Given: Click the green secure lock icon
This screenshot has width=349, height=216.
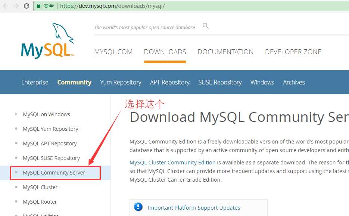Looking at the screenshot, I should (38, 6).
